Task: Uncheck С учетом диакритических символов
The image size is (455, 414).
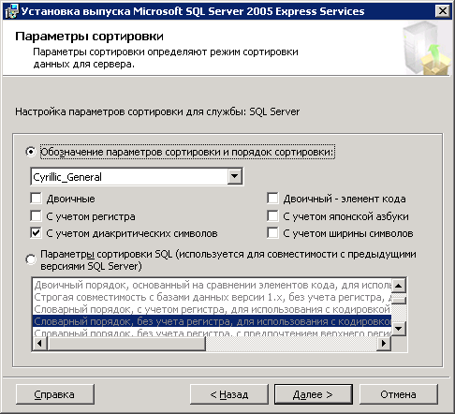Action: pos(36,233)
